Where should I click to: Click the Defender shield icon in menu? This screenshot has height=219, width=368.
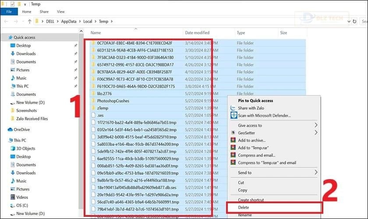(x=234, y=115)
